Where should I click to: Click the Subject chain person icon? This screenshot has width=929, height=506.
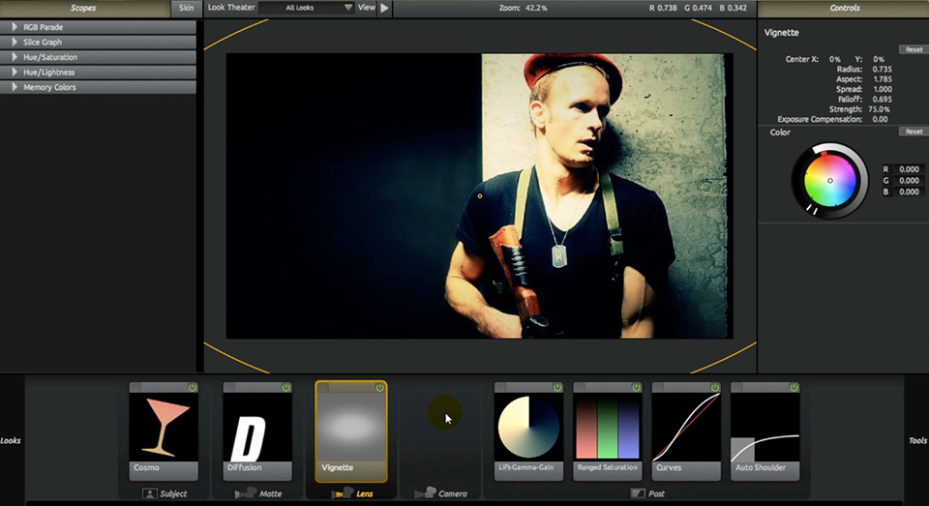point(149,493)
